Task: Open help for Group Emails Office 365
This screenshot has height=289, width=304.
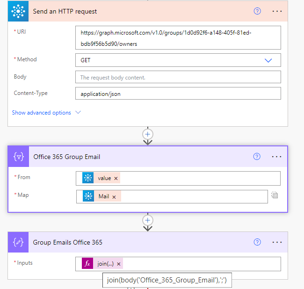Action: pyautogui.click(x=257, y=242)
